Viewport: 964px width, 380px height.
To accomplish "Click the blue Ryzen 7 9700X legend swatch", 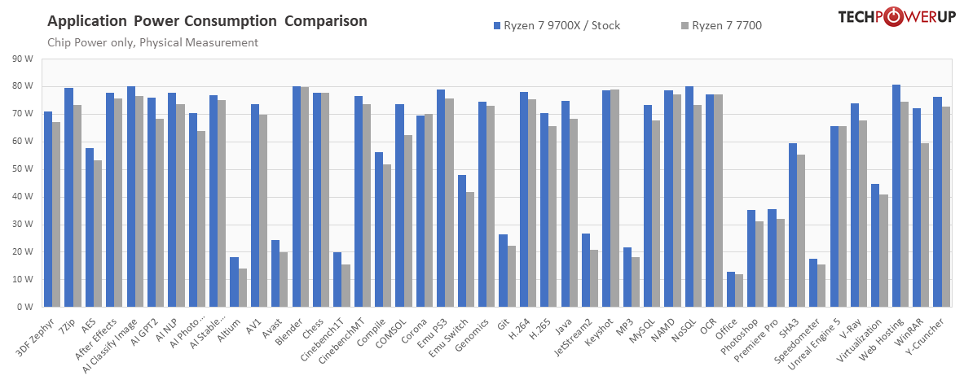I will [x=496, y=25].
